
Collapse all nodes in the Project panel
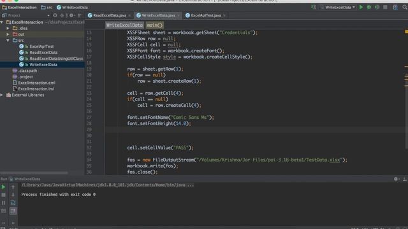pos(62,15)
